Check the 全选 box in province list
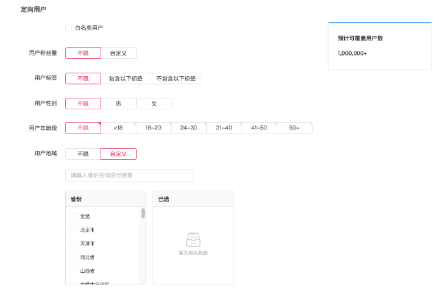Screen dimensions: 439x303 click(x=74, y=217)
